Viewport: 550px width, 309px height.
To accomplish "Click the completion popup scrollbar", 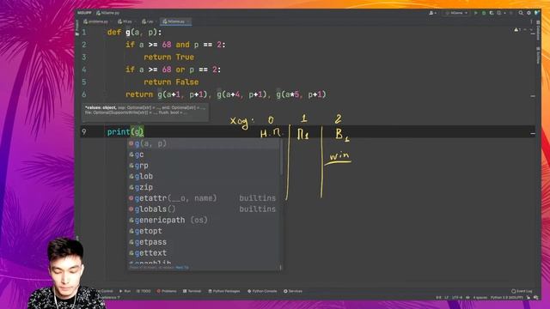I will point(281,158).
